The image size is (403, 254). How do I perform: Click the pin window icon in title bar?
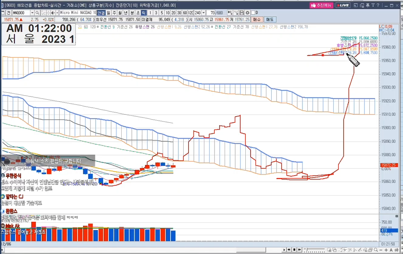point(368,5)
